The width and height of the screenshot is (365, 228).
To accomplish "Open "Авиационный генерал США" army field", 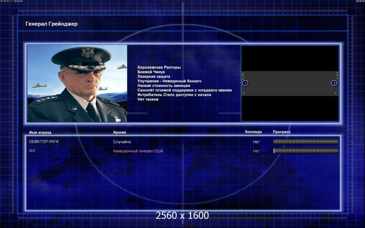I will pos(138,151).
